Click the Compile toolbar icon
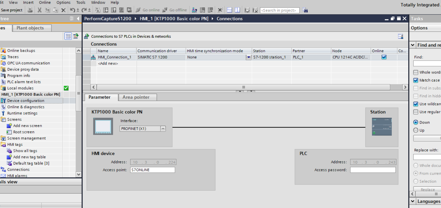Viewport: 441px width, 208px height. (x=98, y=10)
